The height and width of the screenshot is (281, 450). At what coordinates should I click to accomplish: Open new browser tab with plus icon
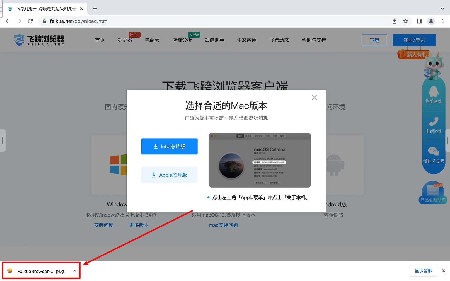95,9
